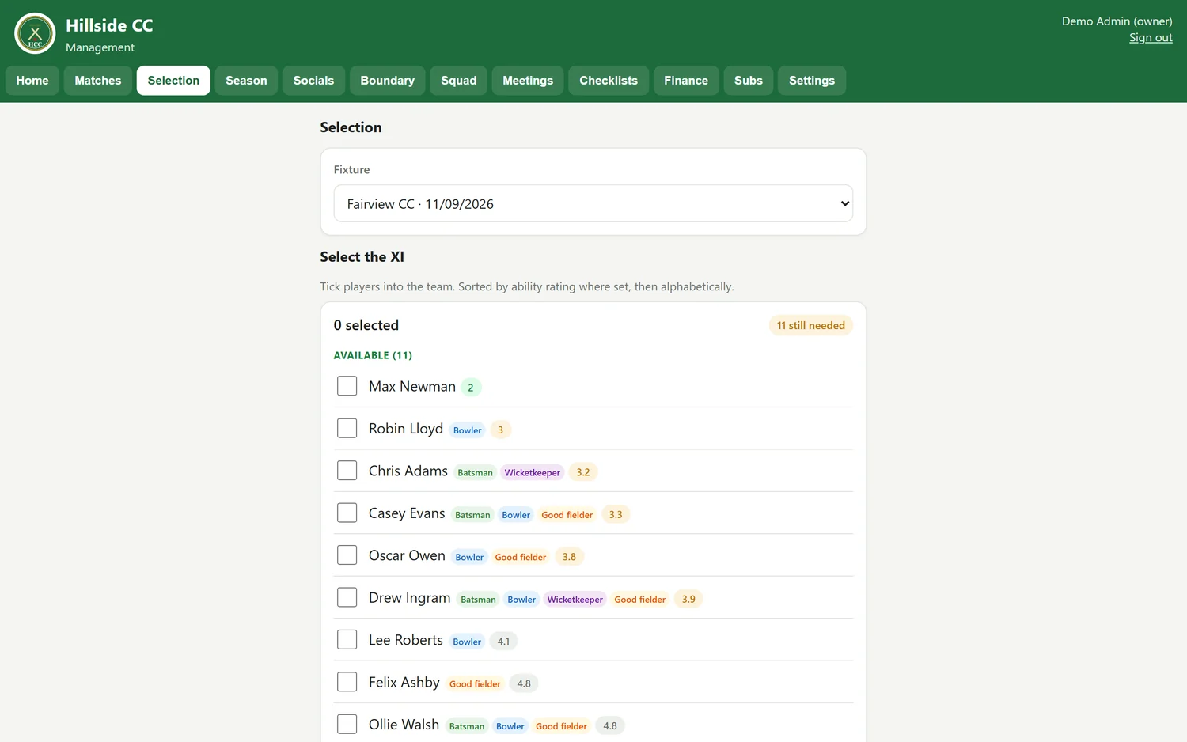This screenshot has height=742, width=1187.
Task: Select Oscar Owen for the team
Action: click(x=347, y=555)
